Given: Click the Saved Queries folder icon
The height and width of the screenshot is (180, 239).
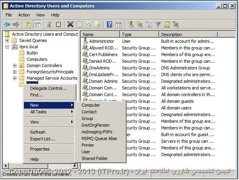Looking at the screenshot, I should coord(14,40).
